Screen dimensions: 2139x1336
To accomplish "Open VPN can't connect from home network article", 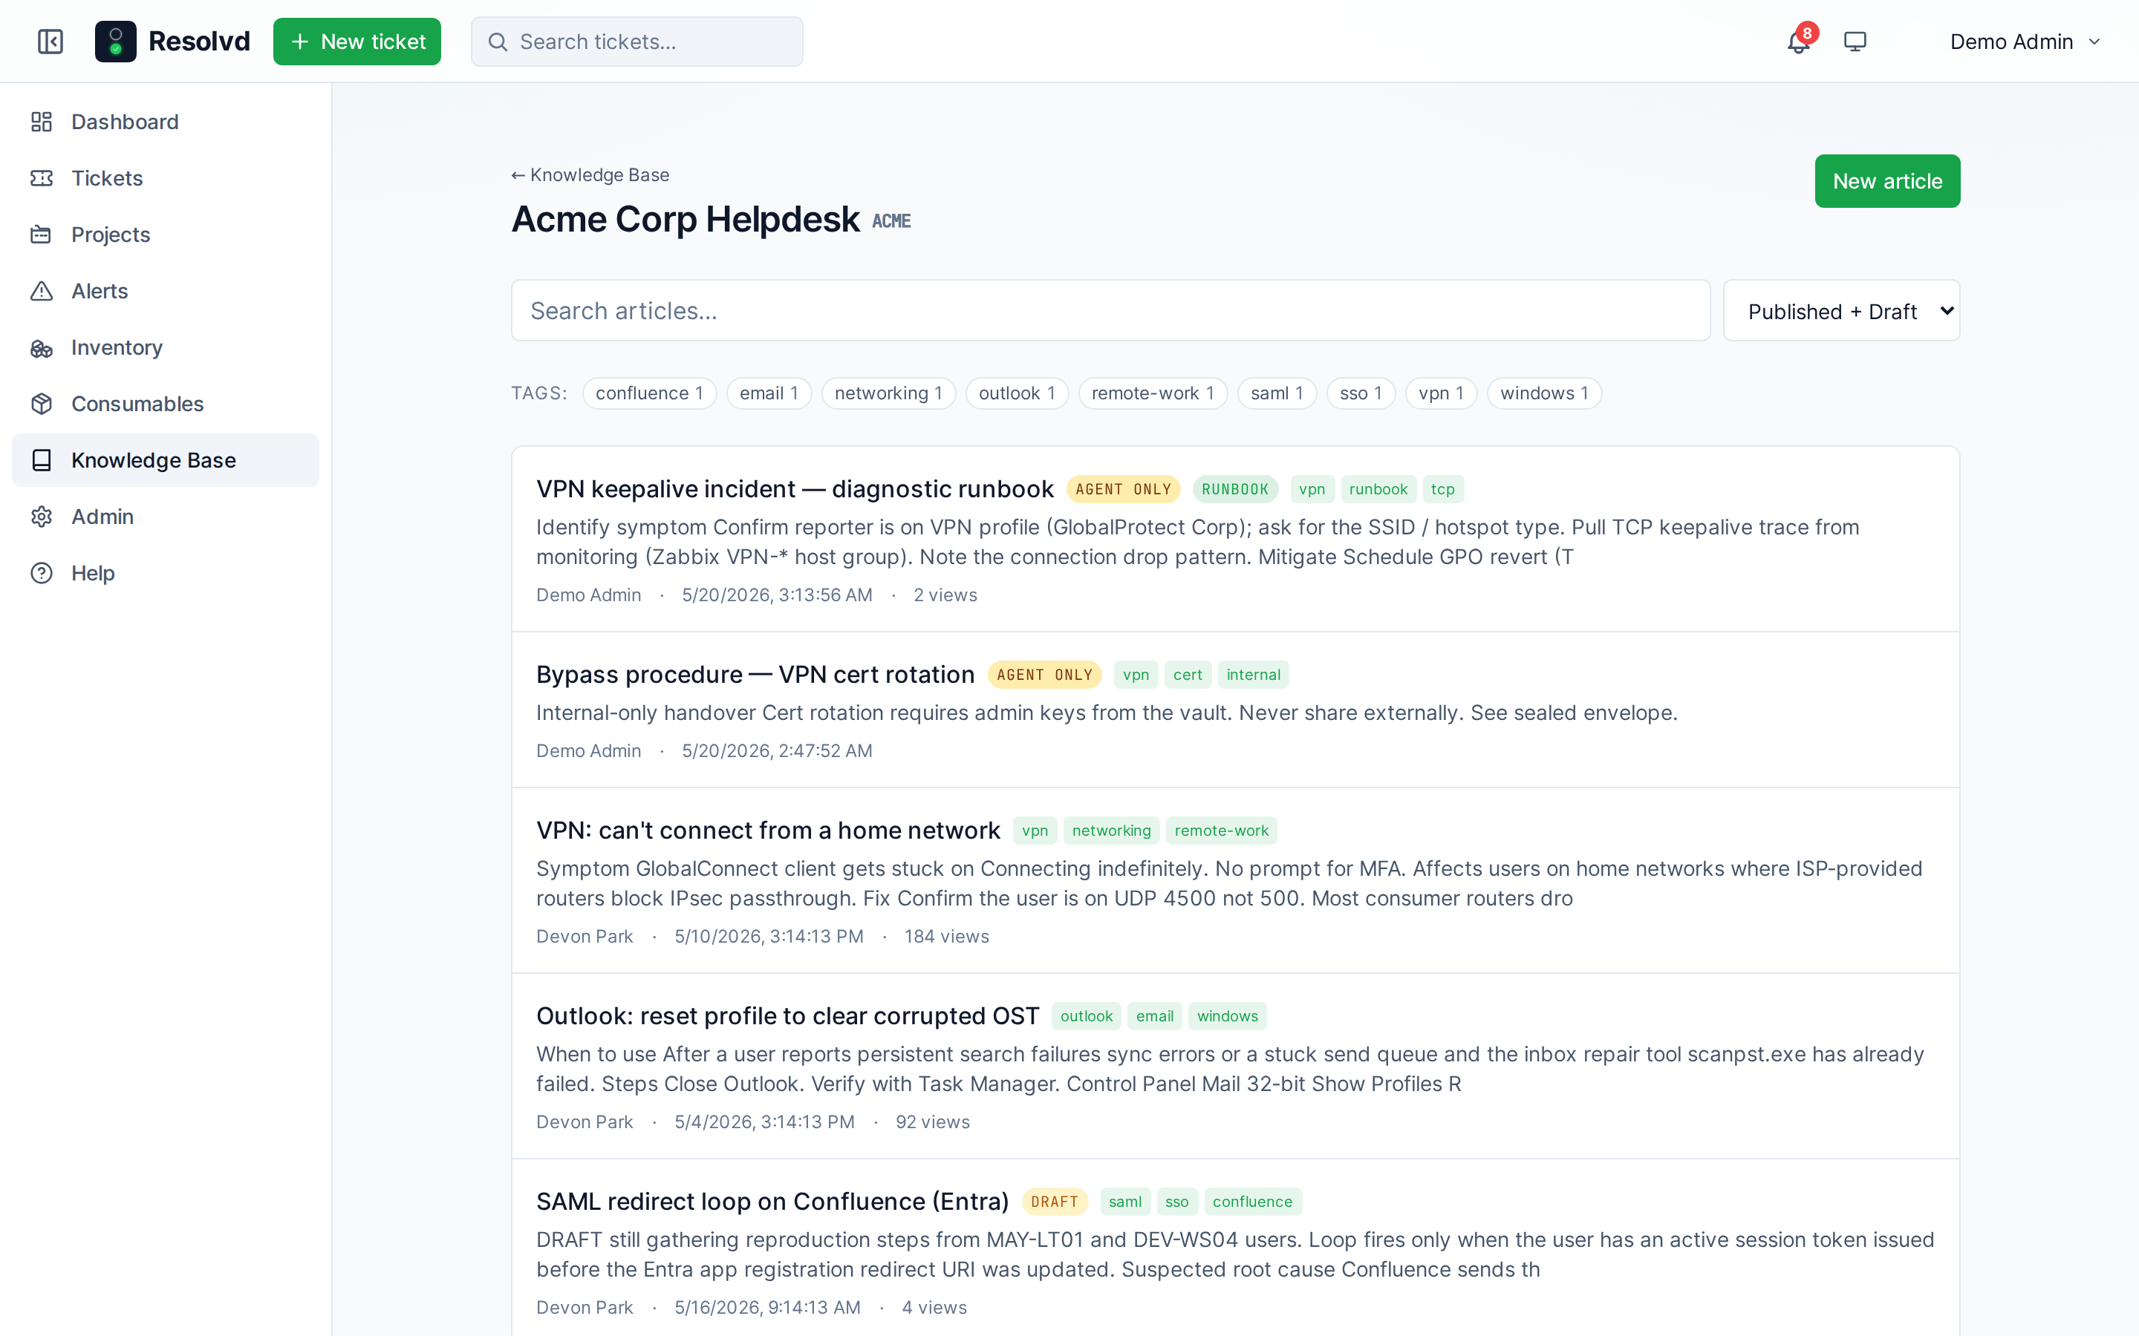I will (x=768, y=831).
